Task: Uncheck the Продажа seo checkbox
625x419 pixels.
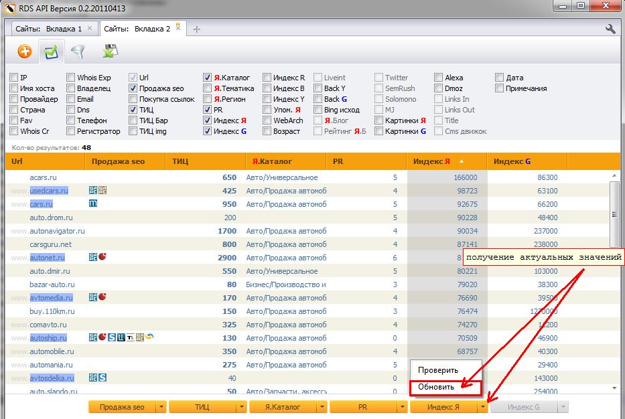Action: (x=133, y=88)
